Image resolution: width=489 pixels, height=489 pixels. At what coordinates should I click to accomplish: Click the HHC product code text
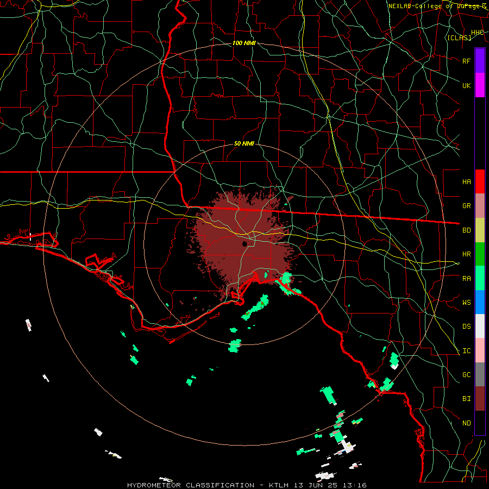click(478, 33)
